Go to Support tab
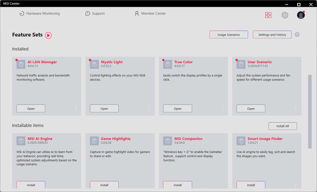The width and height of the screenshot is (317, 192). pos(95,14)
